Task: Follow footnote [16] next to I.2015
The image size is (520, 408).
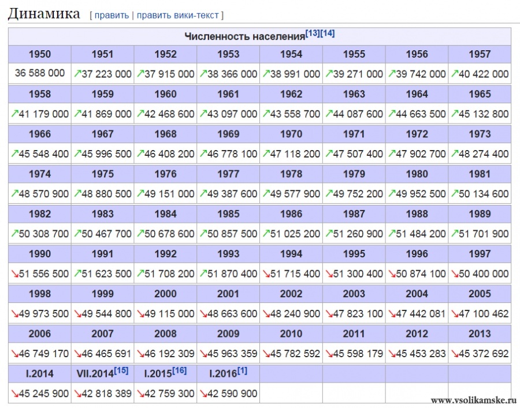Action: click(179, 370)
